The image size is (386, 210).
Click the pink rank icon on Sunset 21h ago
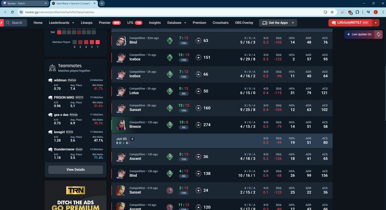(170, 190)
